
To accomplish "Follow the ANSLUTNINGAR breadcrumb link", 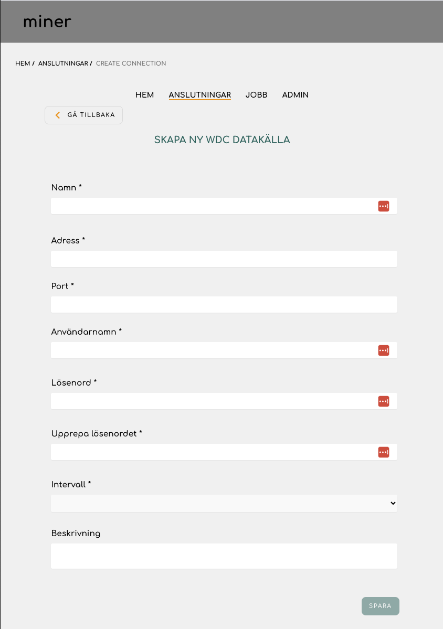I will (x=63, y=63).
